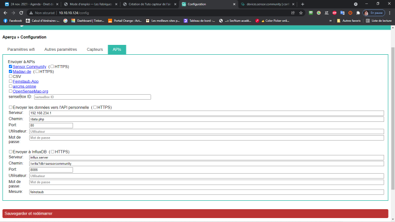Expand the hidden bookmarks chevron
This screenshot has width=395, height=222.
(x=330, y=21)
